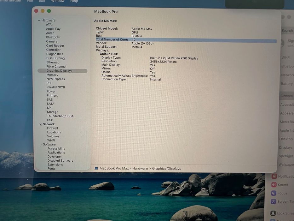Screen dimensions: 294x221
Task: Select Volumes under Network
Action: tap(53, 136)
